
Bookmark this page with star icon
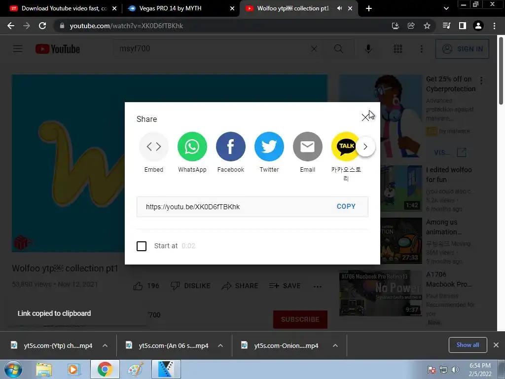click(427, 26)
